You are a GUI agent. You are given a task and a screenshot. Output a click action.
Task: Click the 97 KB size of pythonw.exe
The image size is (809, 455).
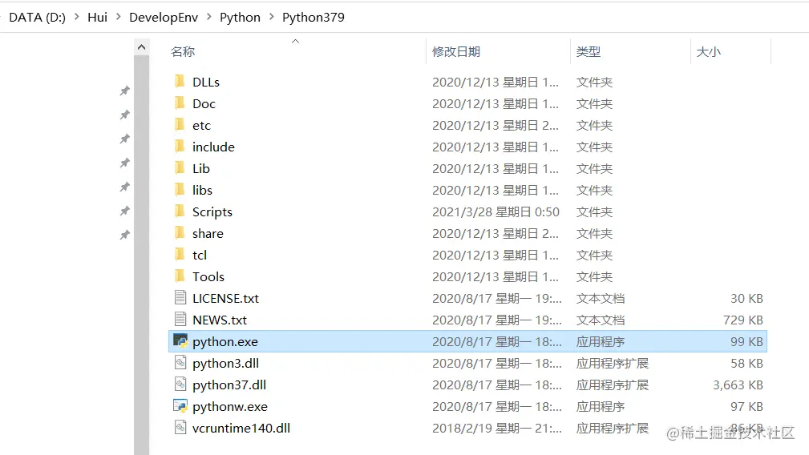tap(746, 407)
